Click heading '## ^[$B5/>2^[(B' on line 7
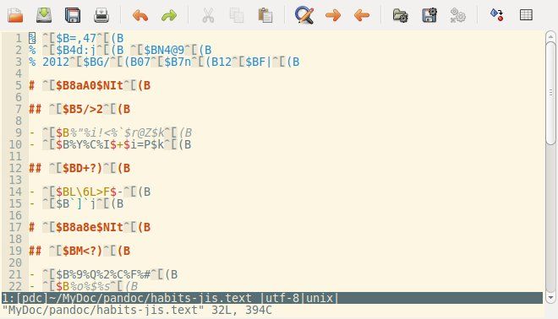The image size is (558, 319). point(79,109)
